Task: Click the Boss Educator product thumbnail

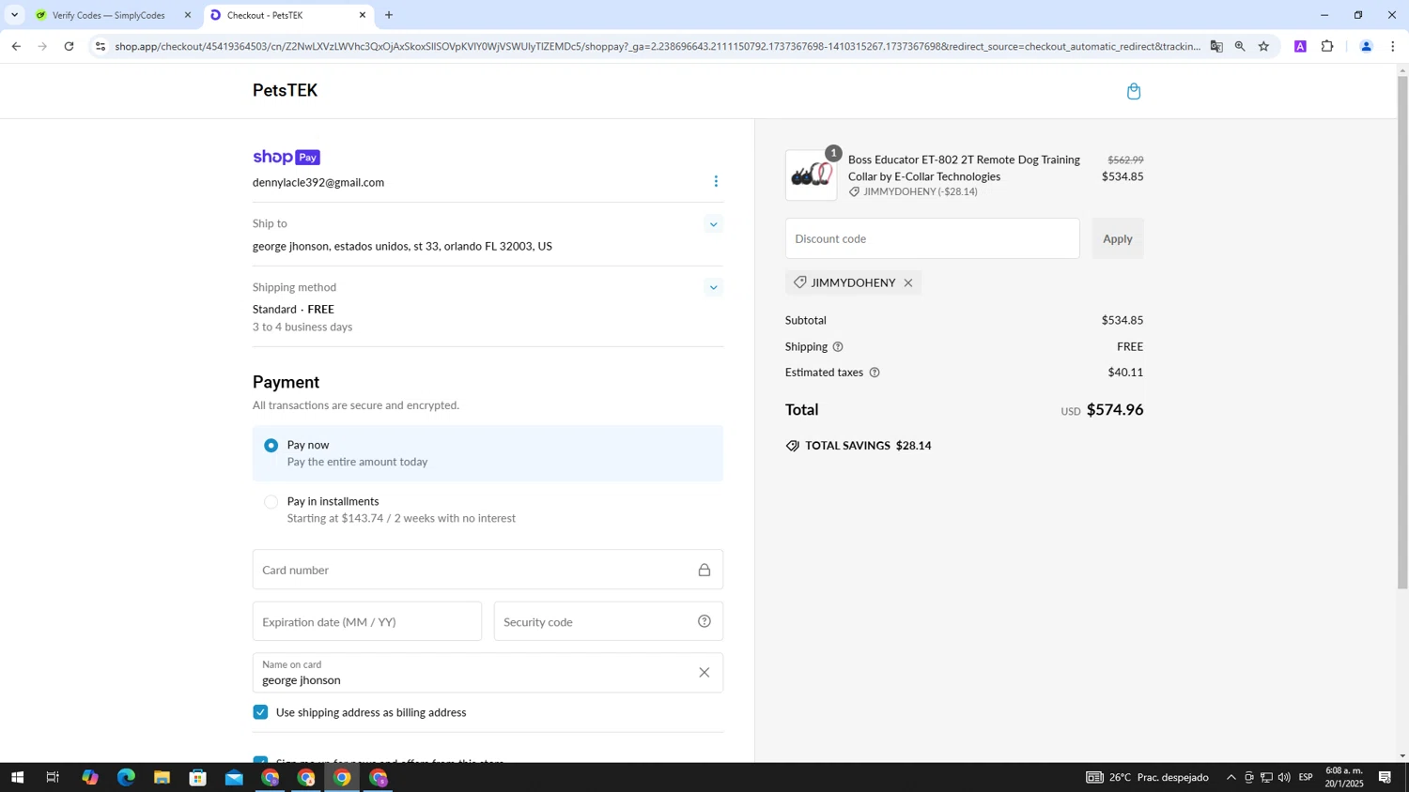Action: tap(811, 175)
